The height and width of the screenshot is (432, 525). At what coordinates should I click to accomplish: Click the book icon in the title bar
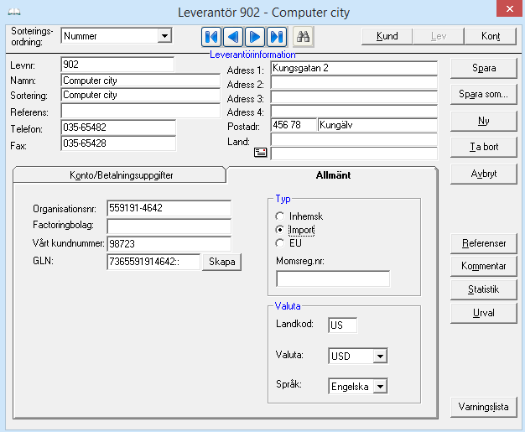tap(14, 12)
